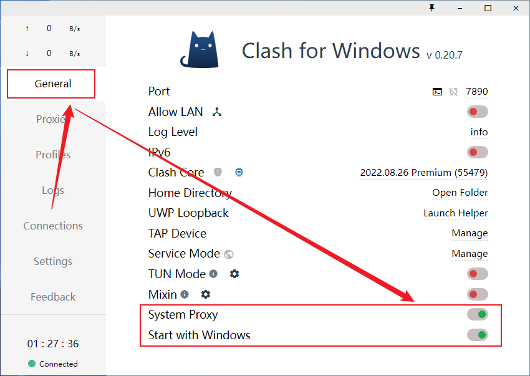Click the info icon beside Mixin
The width and height of the screenshot is (530, 376).
tap(185, 294)
